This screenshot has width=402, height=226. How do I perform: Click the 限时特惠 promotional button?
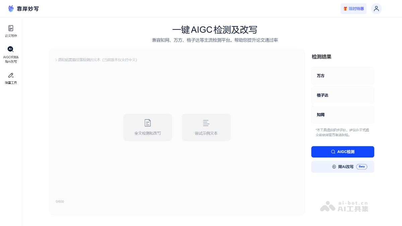pyautogui.click(x=353, y=9)
